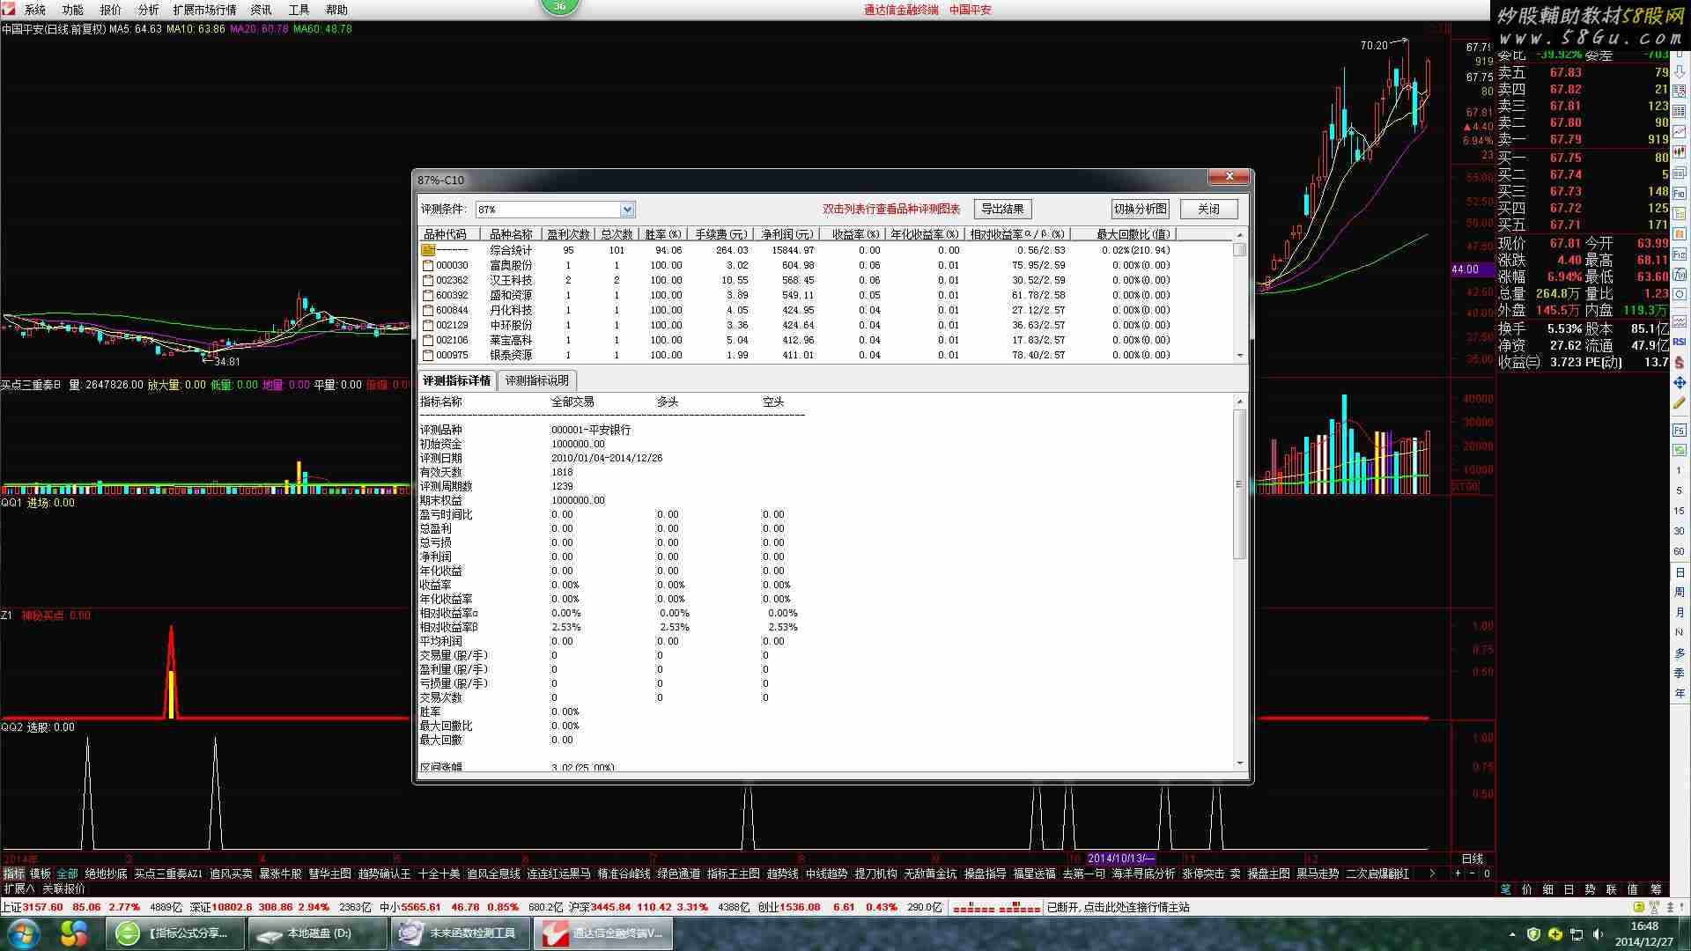This screenshot has height=951, width=1691.
Task: Click the pencil drawing tool icon
Action: click(x=1680, y=402)
